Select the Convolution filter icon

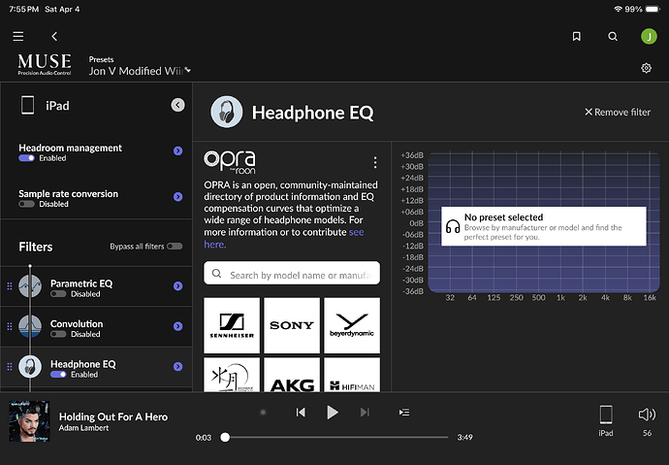tap(30, 326)
